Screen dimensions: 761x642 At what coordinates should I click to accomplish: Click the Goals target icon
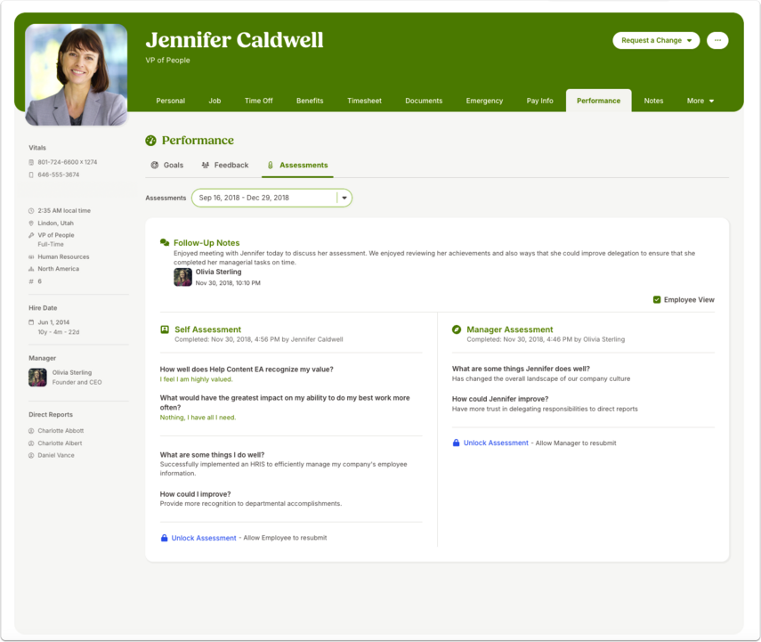pos(155,165)
